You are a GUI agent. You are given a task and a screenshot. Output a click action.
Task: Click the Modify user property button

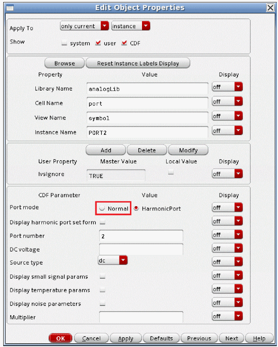(x=188, y=150)
